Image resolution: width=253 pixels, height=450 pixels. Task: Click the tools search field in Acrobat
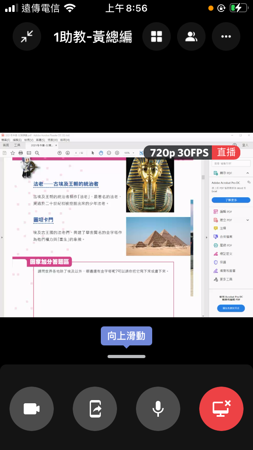(x=231, y=163)
